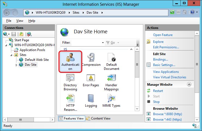Open the new connection dropdown arrow

(9, 34)
